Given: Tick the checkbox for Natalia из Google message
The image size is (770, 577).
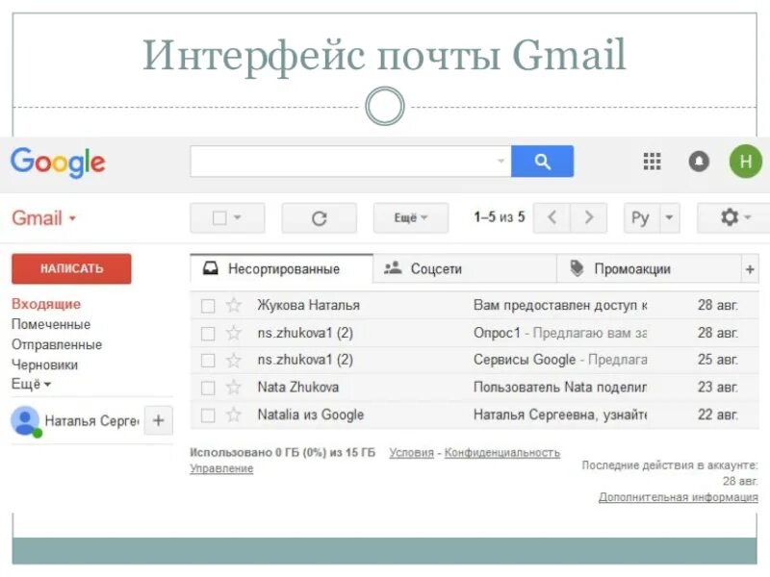Looking at the screenshot, I should point(208,415).
